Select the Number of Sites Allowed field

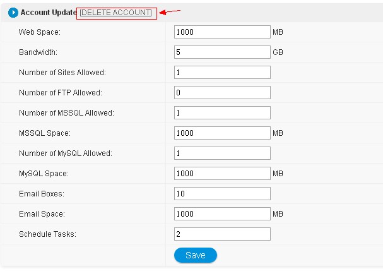pyautogui.click(x=222, y=72)
